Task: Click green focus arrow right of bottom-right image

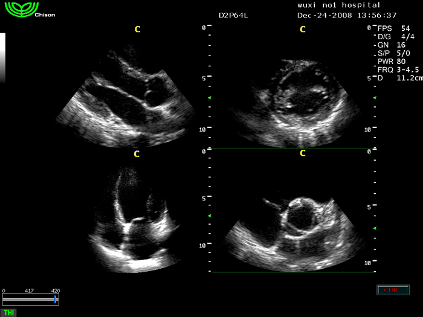Action: point(375,228)
